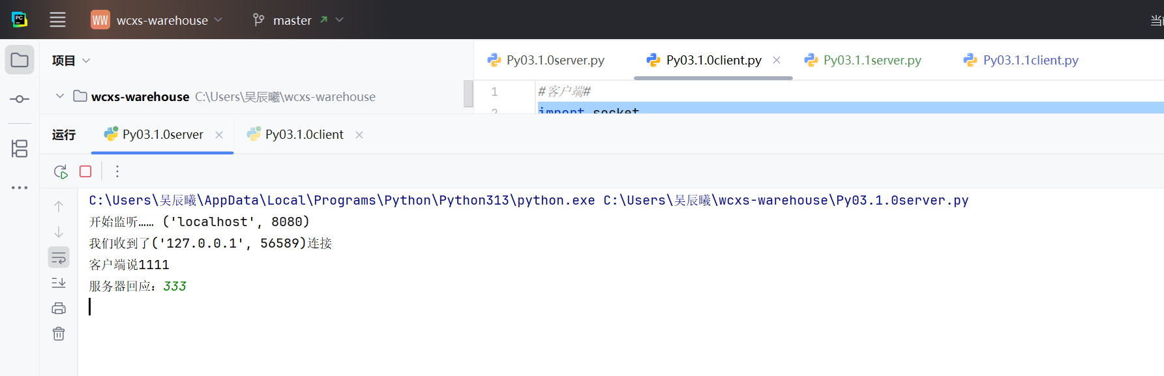Close the Py03.1.0client.py editor tab
The image size is (1164, 376).
pos(777,60)
